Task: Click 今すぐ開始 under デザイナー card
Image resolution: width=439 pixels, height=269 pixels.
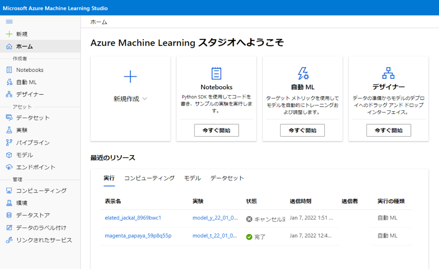Action: (389, 130)
